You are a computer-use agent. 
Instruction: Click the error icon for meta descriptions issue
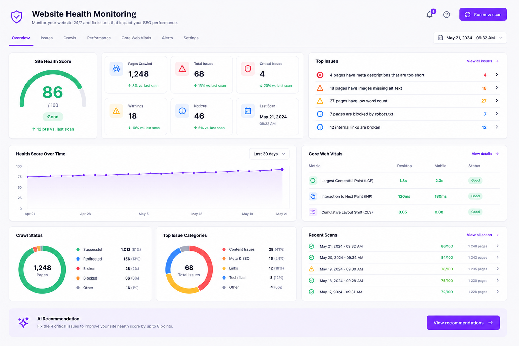coord(320,75)
